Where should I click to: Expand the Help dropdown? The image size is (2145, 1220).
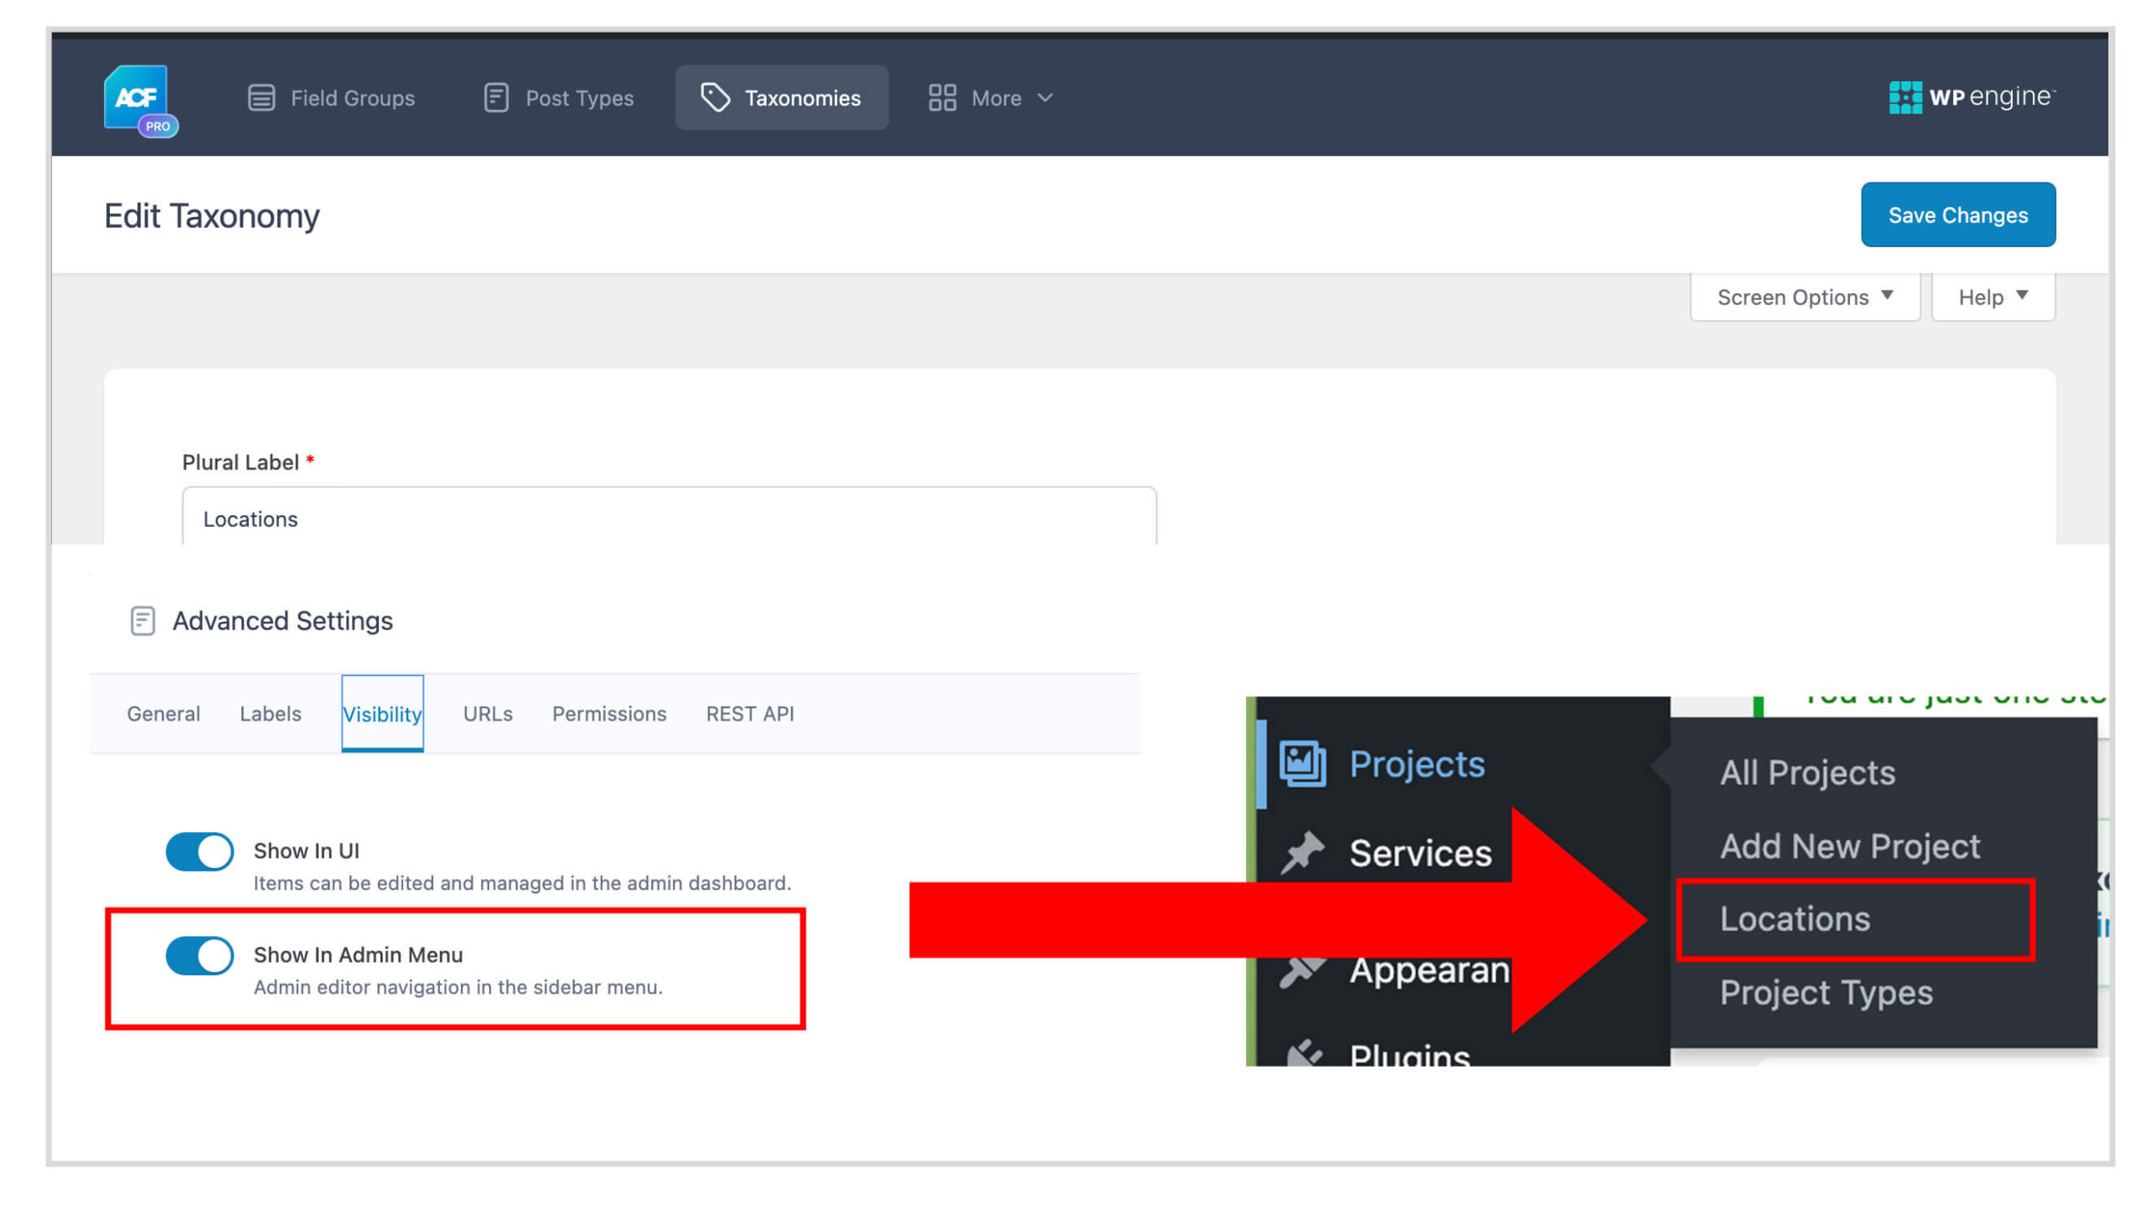coord(1992,296)
